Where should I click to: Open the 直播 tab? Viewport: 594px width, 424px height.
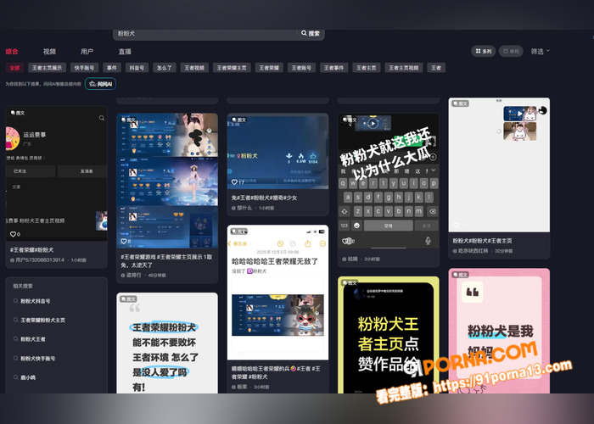point(125,52)
